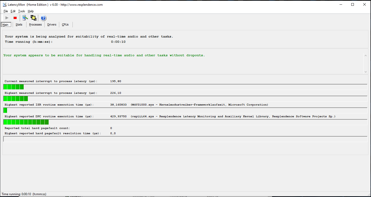The image size is (371, 197).
Task: Switch to the Main tab
Action: (5, 25)
